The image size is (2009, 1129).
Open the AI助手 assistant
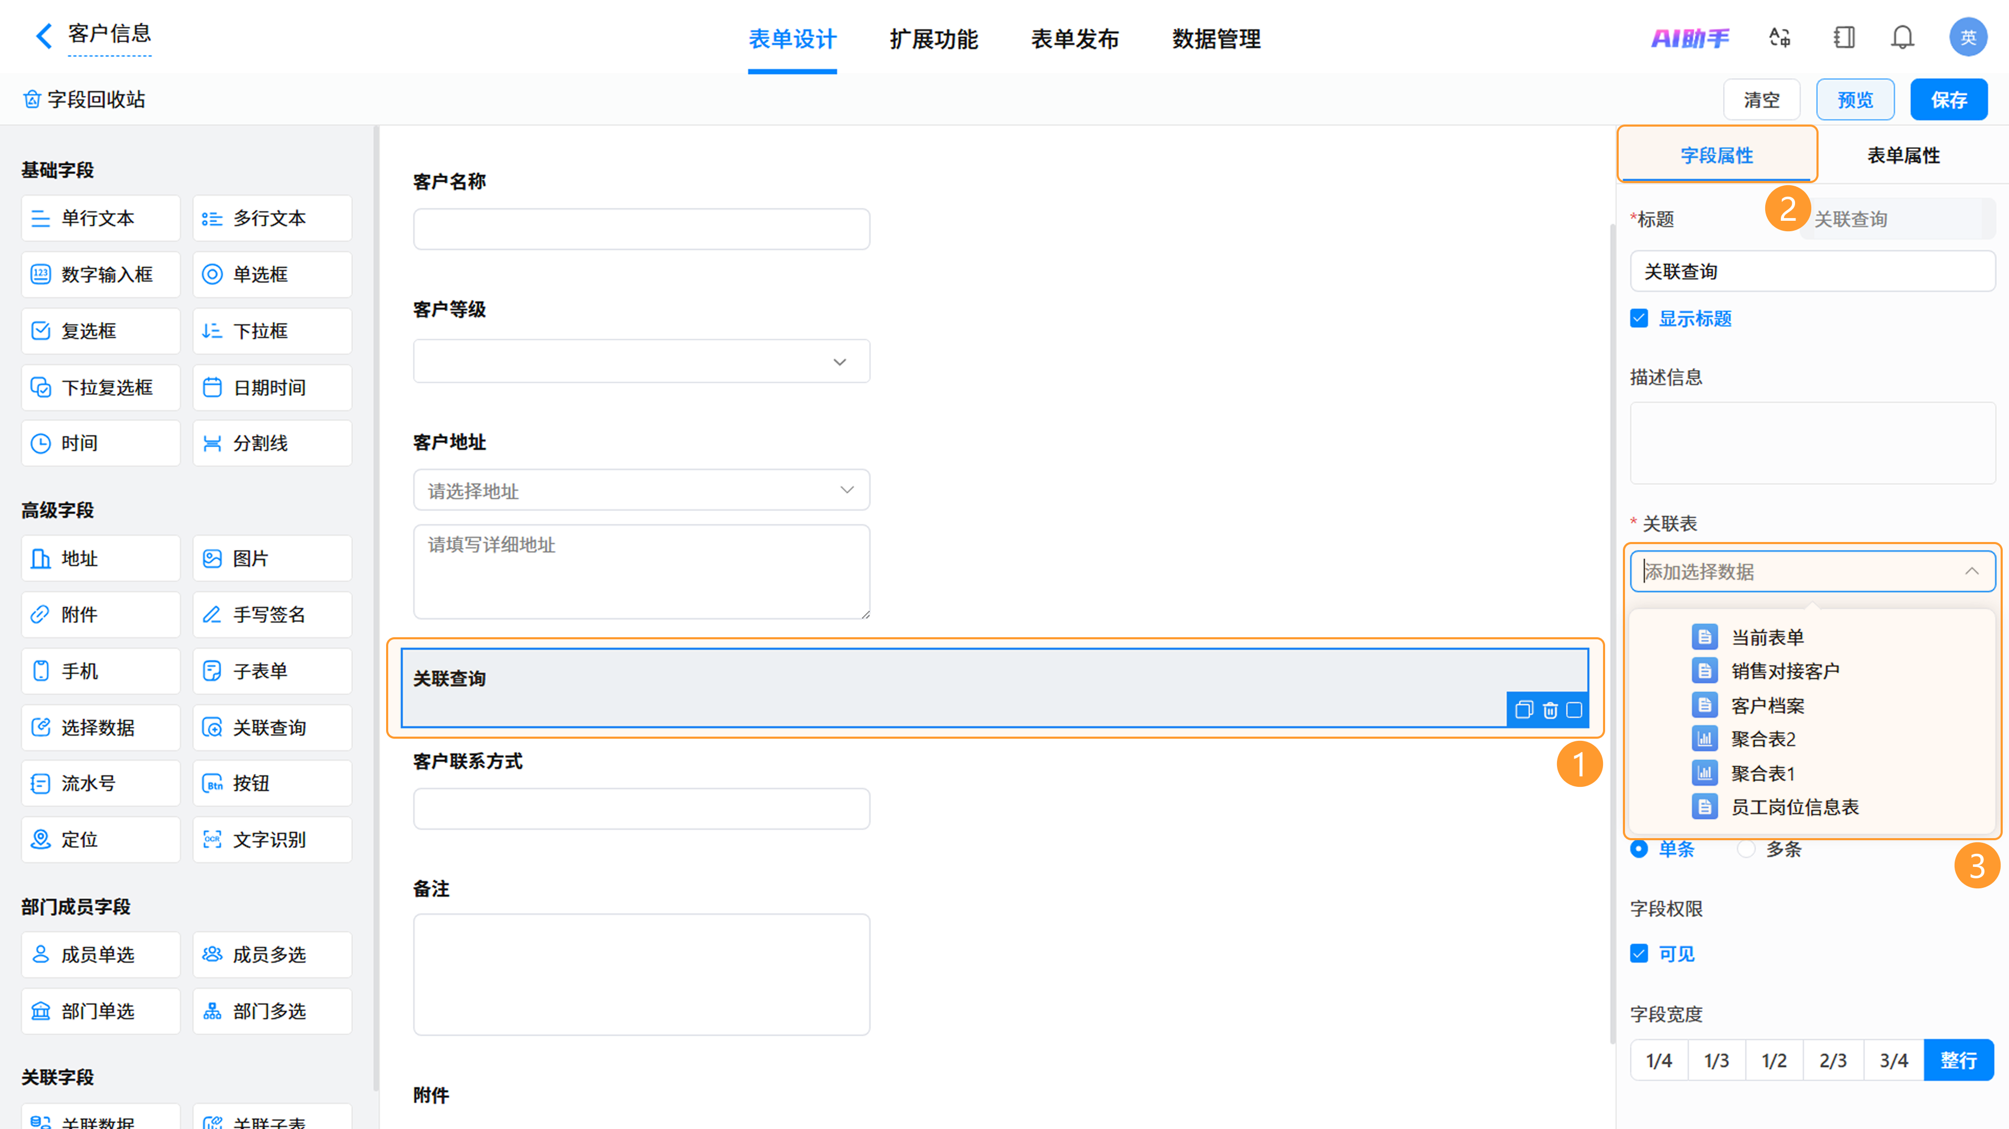(1690, 38)
